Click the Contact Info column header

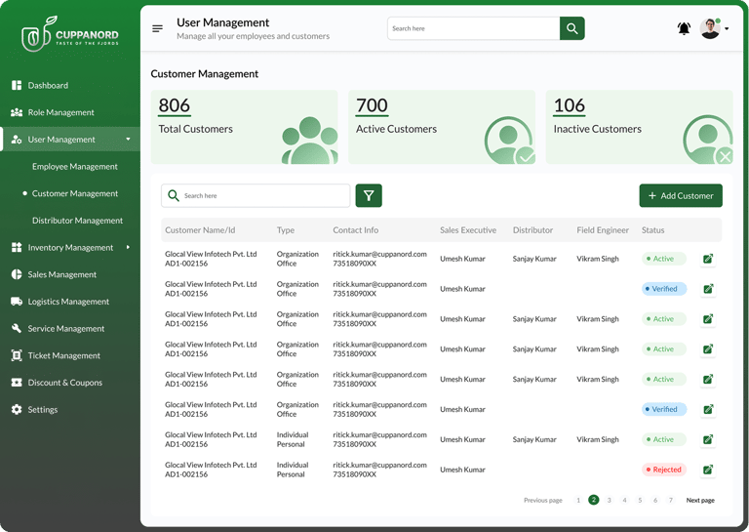[x=355, y=230]
